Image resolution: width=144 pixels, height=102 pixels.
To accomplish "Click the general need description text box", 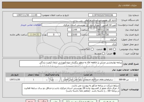I will [71, 64].
